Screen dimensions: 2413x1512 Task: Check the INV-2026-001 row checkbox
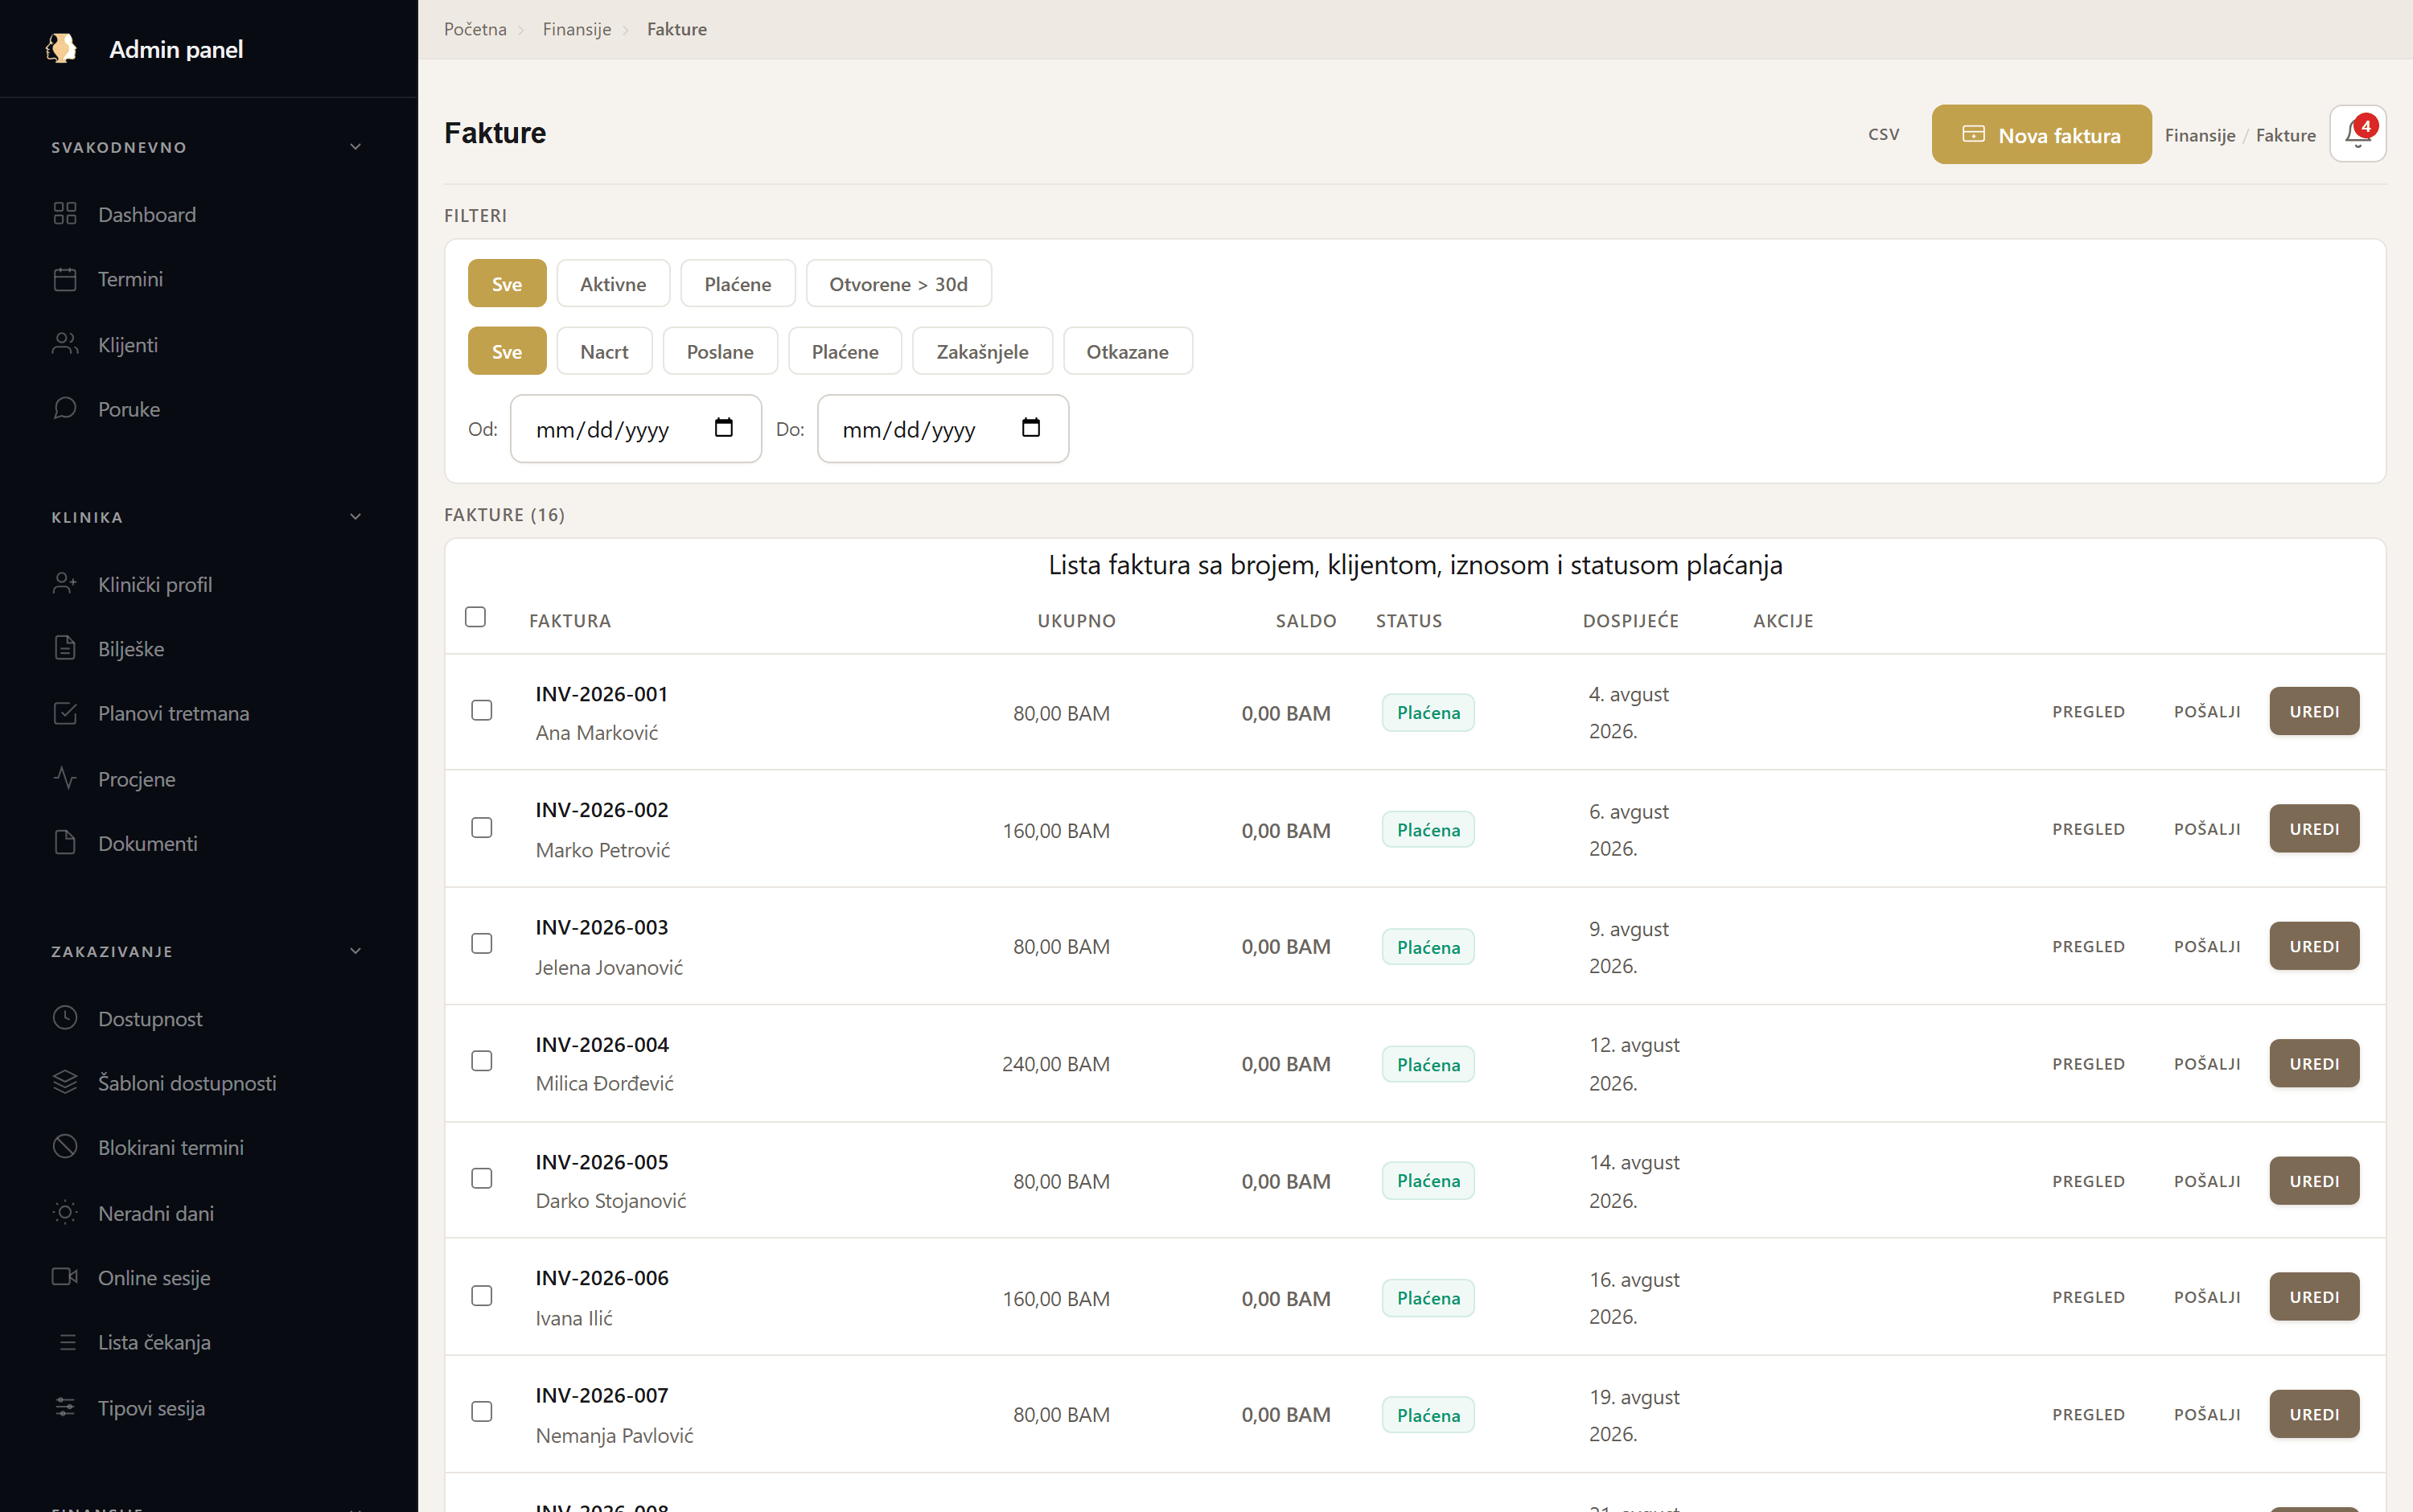point(482,710)
